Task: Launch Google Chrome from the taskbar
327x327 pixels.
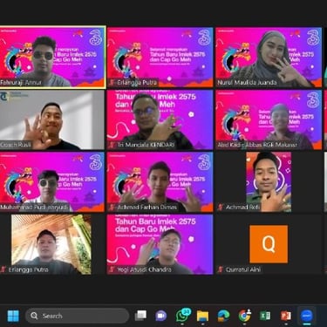Action: pyautogui.click(x=244, y=316)
